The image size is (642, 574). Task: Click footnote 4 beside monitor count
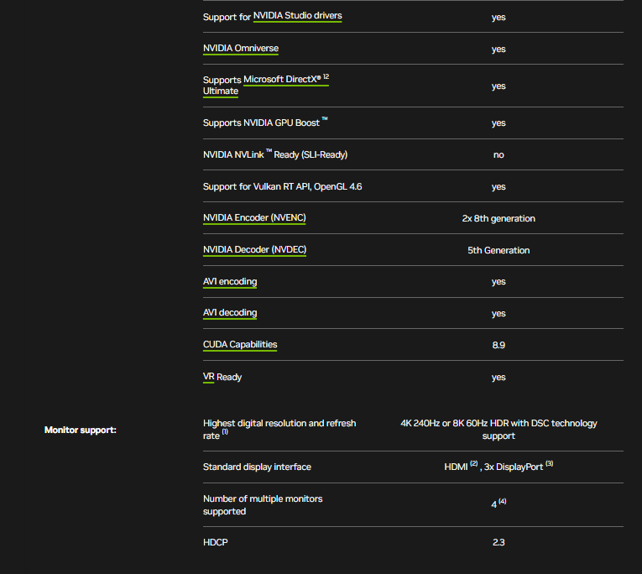[x=503, y=502]
